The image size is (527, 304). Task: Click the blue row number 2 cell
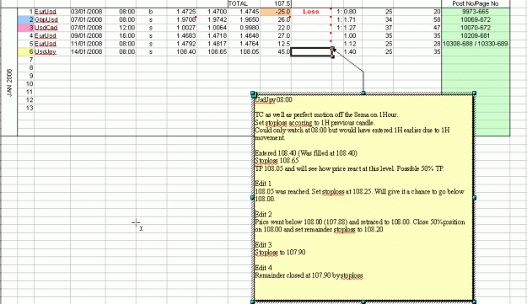pos(25,20)
